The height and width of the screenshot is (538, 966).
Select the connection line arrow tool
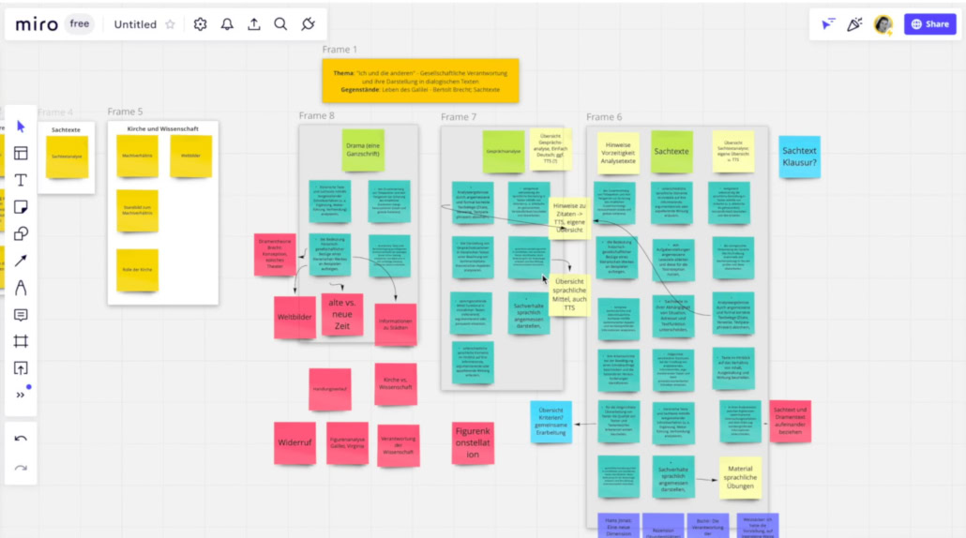tap(21, 261)
